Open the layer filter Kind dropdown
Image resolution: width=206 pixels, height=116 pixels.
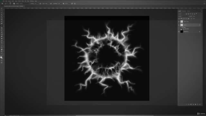(182, 14)
